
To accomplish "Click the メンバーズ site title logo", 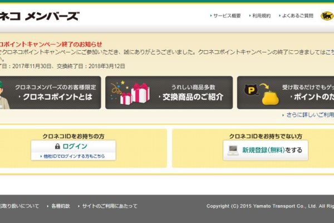I will 40,16.
